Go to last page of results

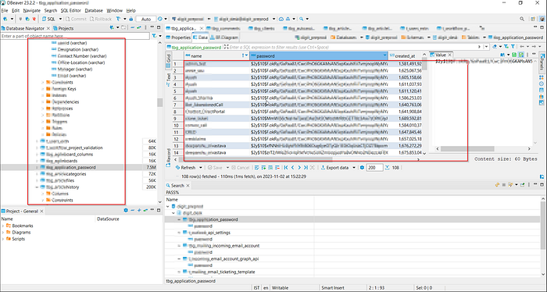click(x=306, y=168)
